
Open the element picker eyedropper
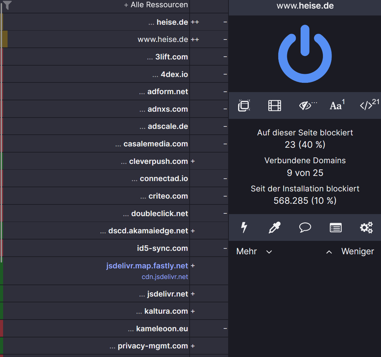[x=274, y=227]
